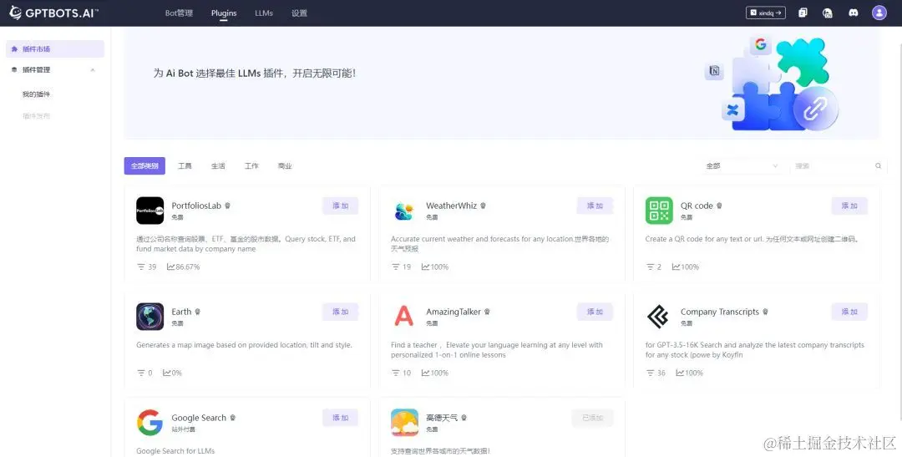902x457 pixels.
Task: Click the search magnifier icon
Action: point(879,165)
